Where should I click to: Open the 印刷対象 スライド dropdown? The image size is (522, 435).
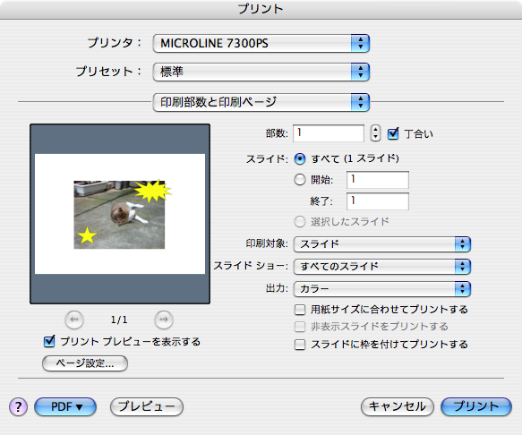click(381, 244)
